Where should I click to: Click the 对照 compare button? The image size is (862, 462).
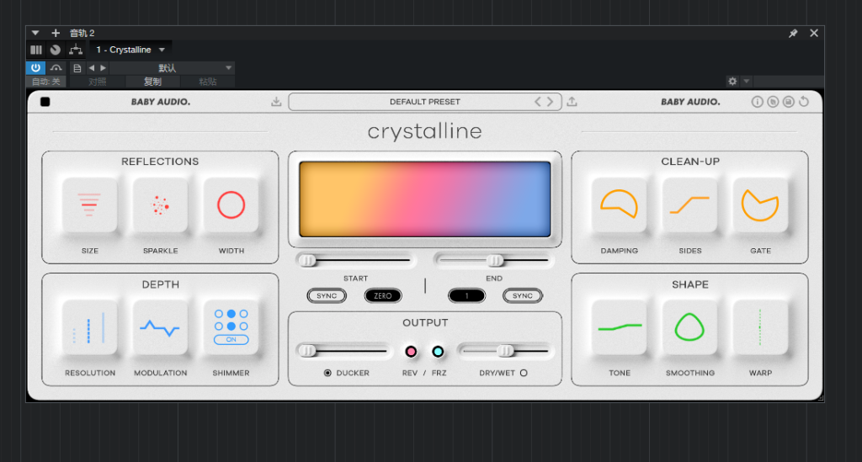coord(98,82)
